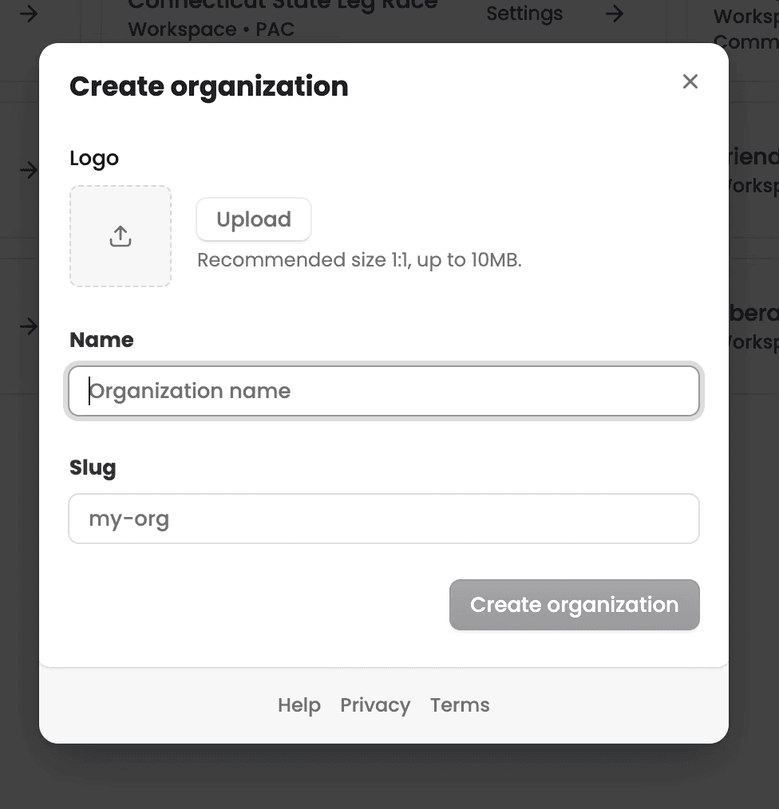
Task: Select the Connecticut State Leg Race title
Action: point(283,5)
